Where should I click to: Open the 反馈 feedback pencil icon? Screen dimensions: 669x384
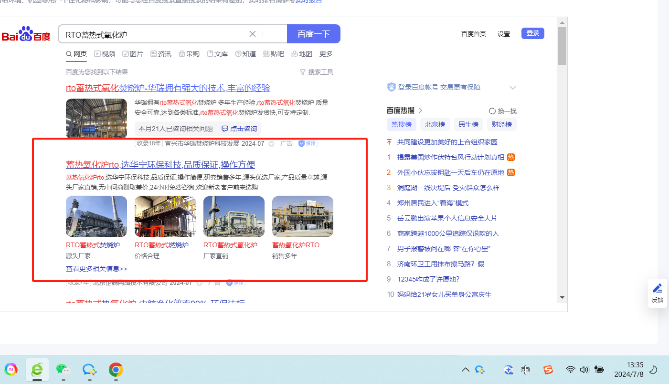click(x=657, y=289)
